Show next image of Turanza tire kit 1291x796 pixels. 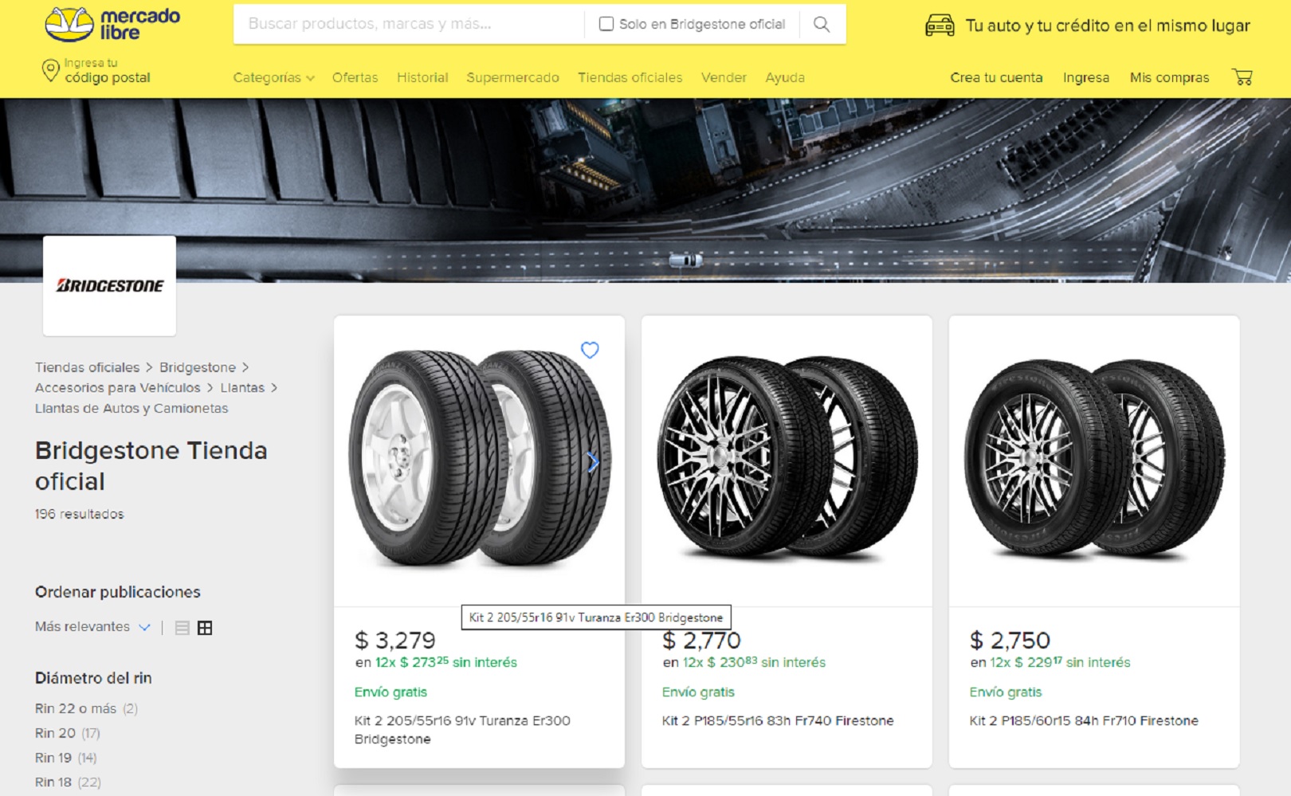tap(593, 462)
